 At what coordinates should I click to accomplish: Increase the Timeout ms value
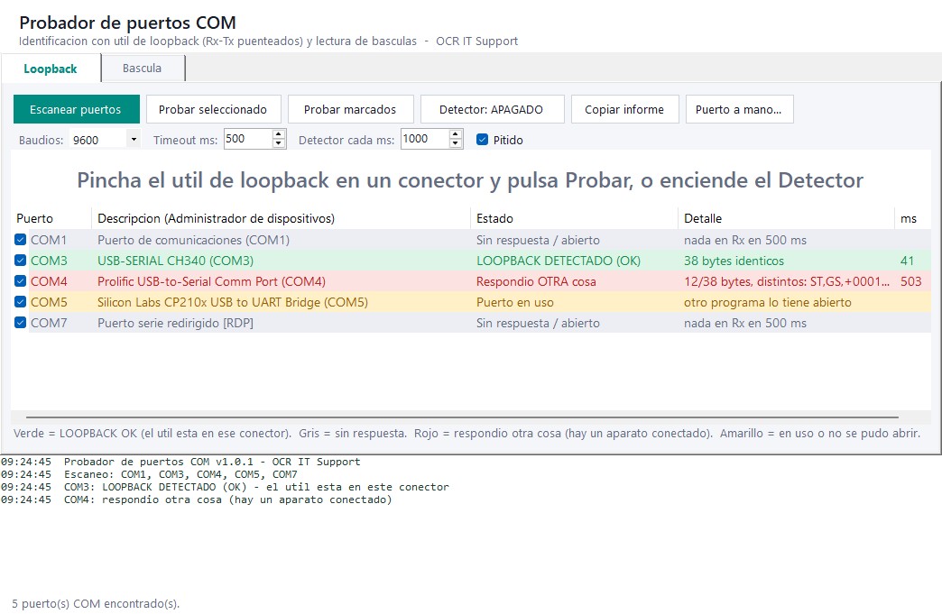click(278, 134)
